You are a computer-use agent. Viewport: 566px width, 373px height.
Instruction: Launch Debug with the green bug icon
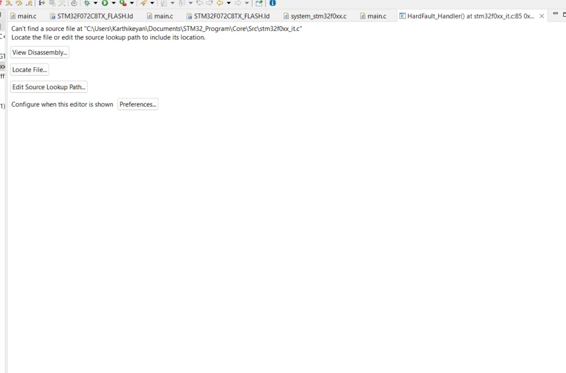87,3
